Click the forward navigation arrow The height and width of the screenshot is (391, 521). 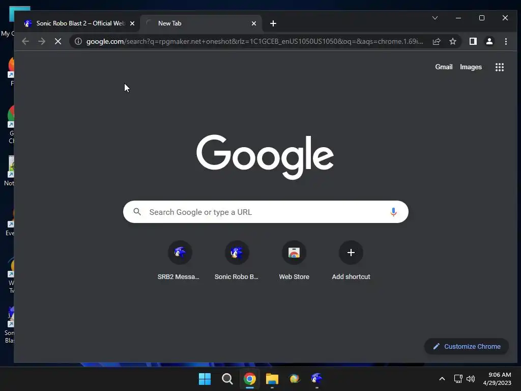coord(42,41)
